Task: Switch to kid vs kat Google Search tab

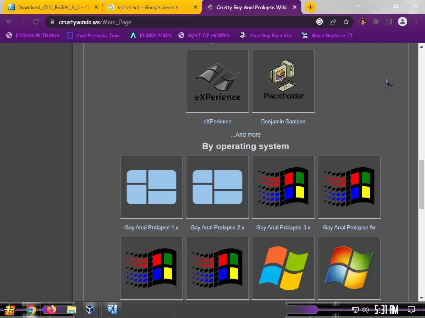Action: tap(152, 7)
